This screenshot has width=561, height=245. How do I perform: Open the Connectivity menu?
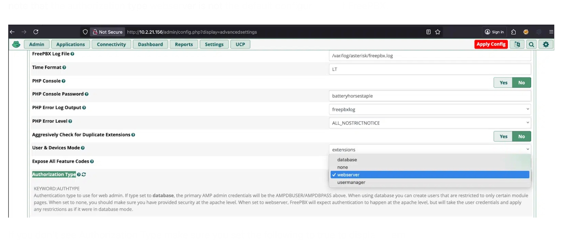(x=111, y=44)
